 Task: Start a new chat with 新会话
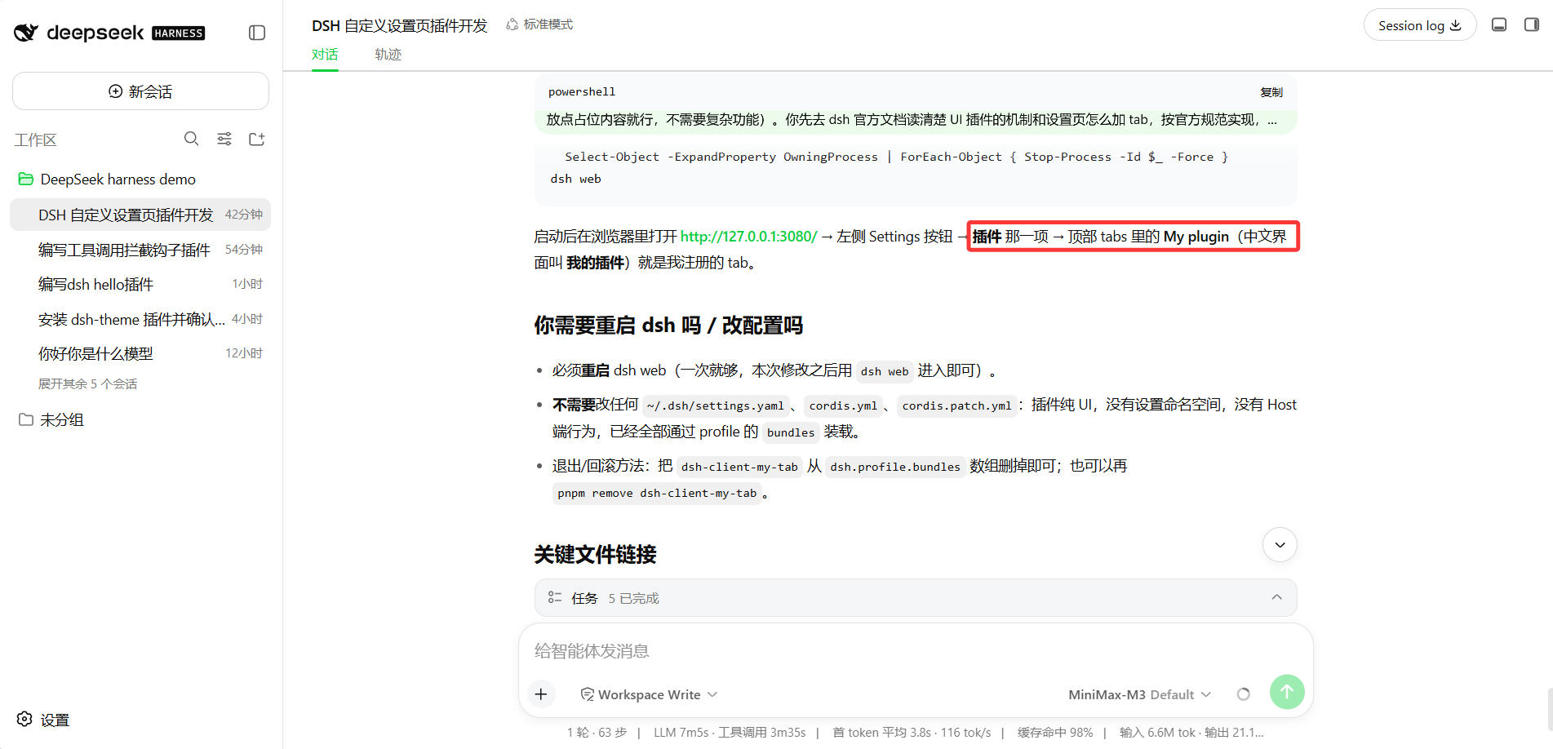(x=140, y=91)
